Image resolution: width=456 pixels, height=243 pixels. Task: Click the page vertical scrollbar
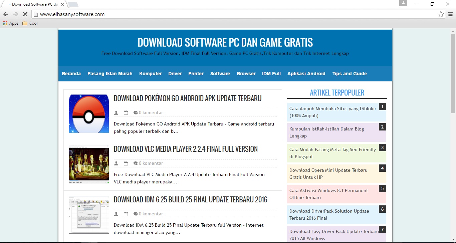click(x=453, y=73)
